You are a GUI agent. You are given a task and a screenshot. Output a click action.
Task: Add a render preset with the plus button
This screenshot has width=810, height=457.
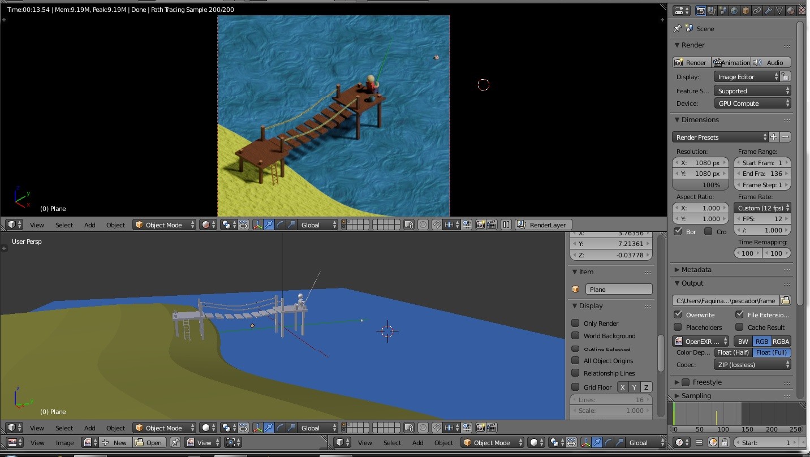(774, 137)
